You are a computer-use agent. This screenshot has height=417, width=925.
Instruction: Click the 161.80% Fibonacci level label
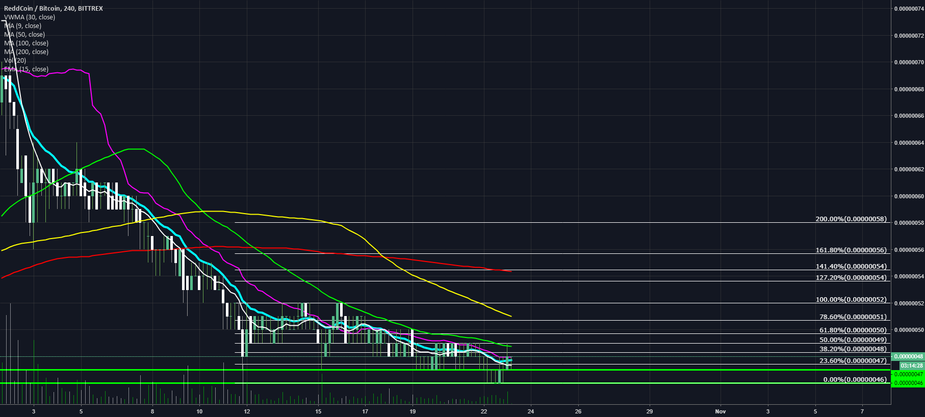851,250
